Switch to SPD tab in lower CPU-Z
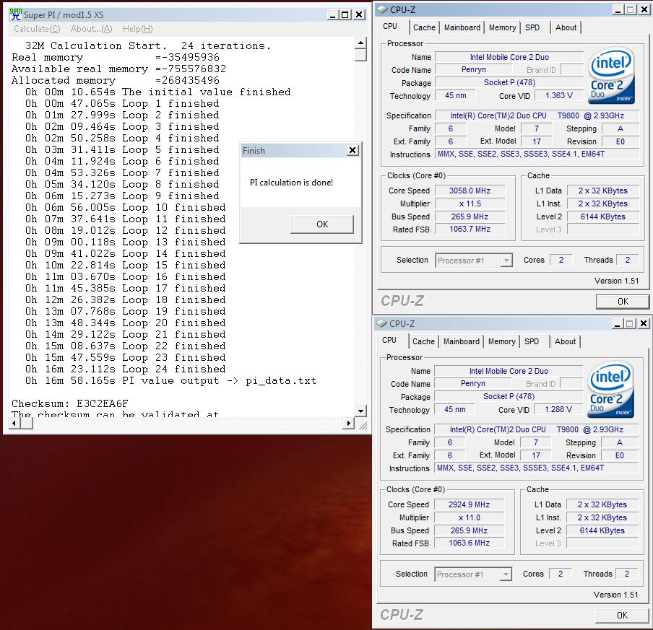This screenshot has height=630, width=653. coord(532,341)
